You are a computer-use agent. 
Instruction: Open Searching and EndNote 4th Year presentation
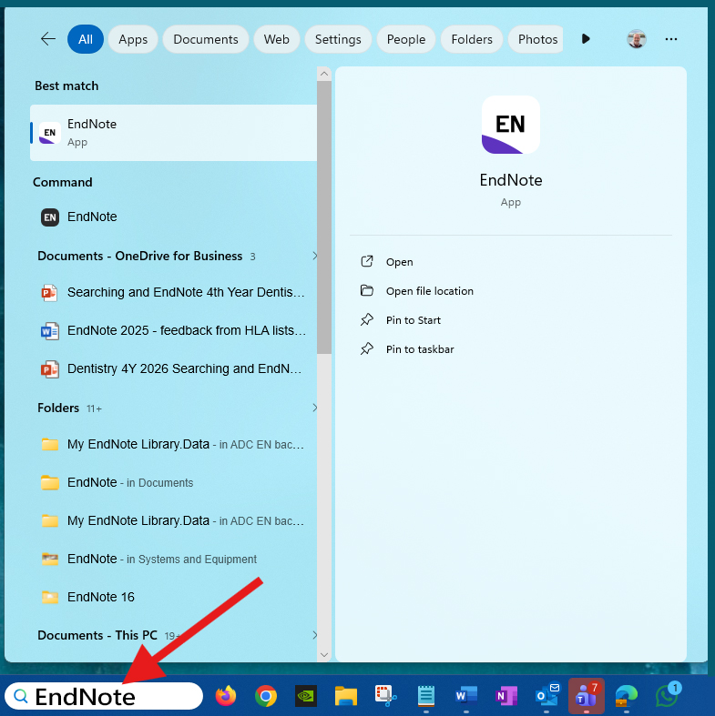tap(173, 292)
